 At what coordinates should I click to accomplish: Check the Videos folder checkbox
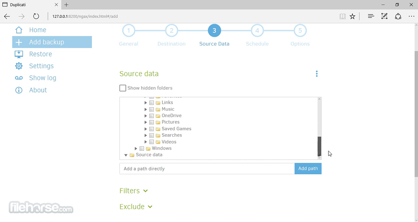pyautogui.click(x=152, y=142)
